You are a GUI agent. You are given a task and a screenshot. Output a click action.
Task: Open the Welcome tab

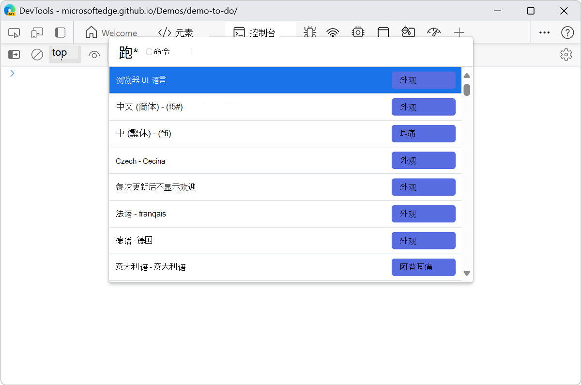click(111, 32)
